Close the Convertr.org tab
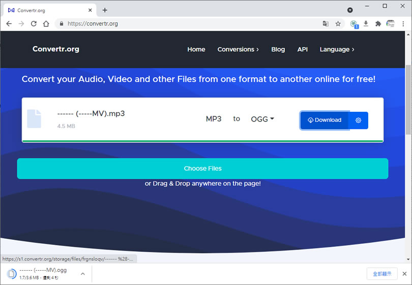 point(90,10)
